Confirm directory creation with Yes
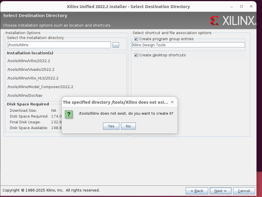 (x=111, y=126)
